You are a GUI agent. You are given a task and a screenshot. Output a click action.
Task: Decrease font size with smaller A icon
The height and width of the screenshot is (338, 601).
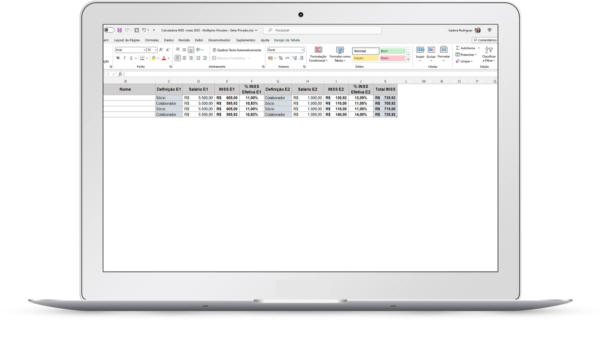[168, 50]
